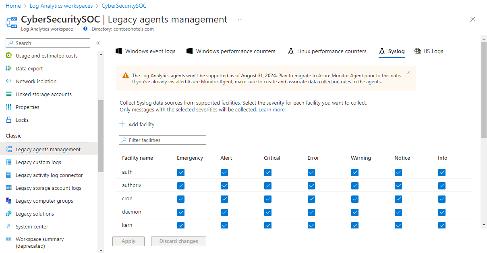Click the System center icon
Viewport: 487px width, 253px height.
(x=9, y=226)
